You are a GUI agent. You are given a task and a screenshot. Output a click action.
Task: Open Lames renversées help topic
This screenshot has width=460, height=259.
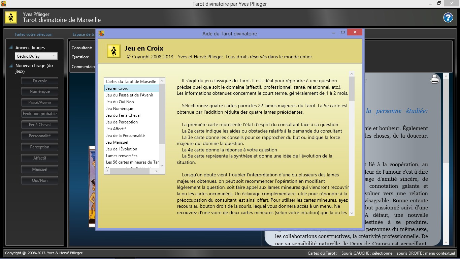pyautogui.click(x=122, y=156)
